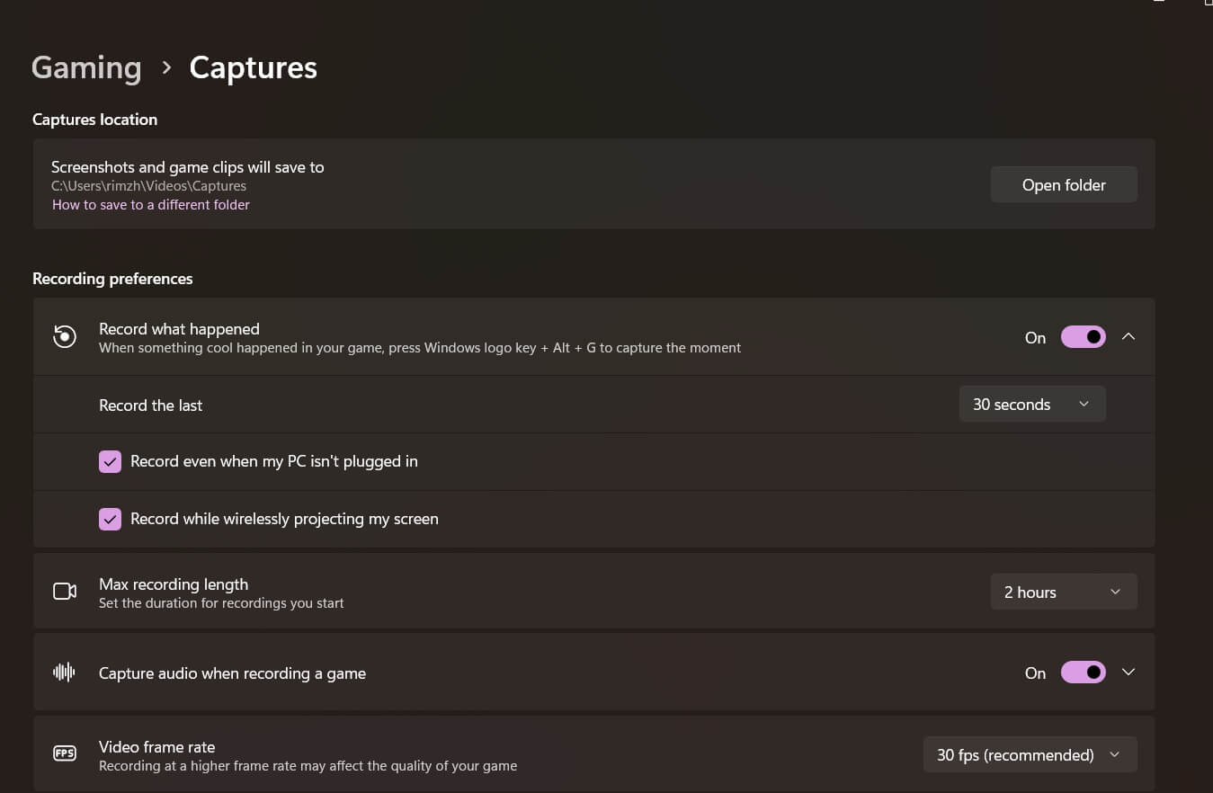Click the FPS badge icon beside Video frame rate
Screen dimensions: 1213x793
click(x=64, y=753)
